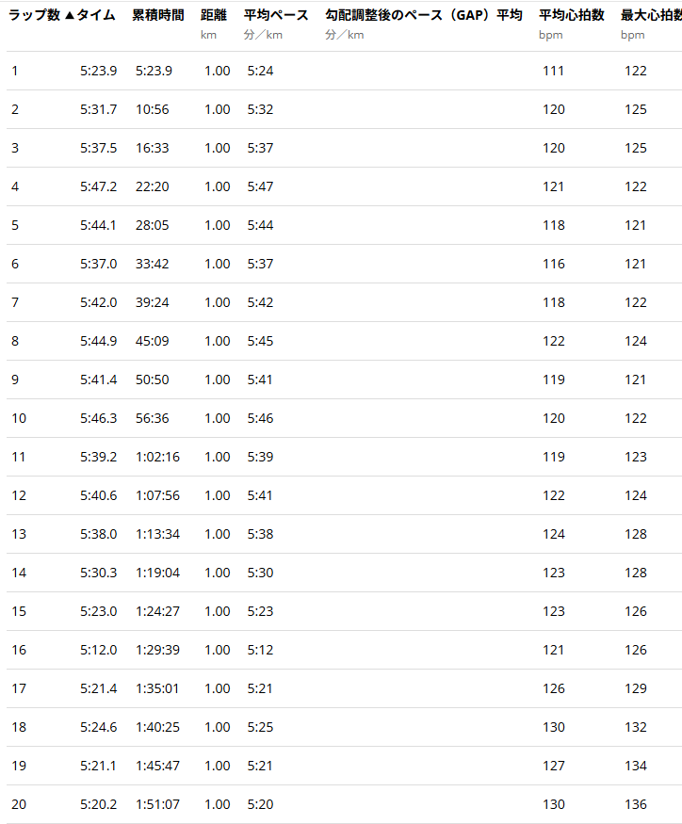
Task: Click average pace 5:47 in lap 4
Action: (260, 186)
